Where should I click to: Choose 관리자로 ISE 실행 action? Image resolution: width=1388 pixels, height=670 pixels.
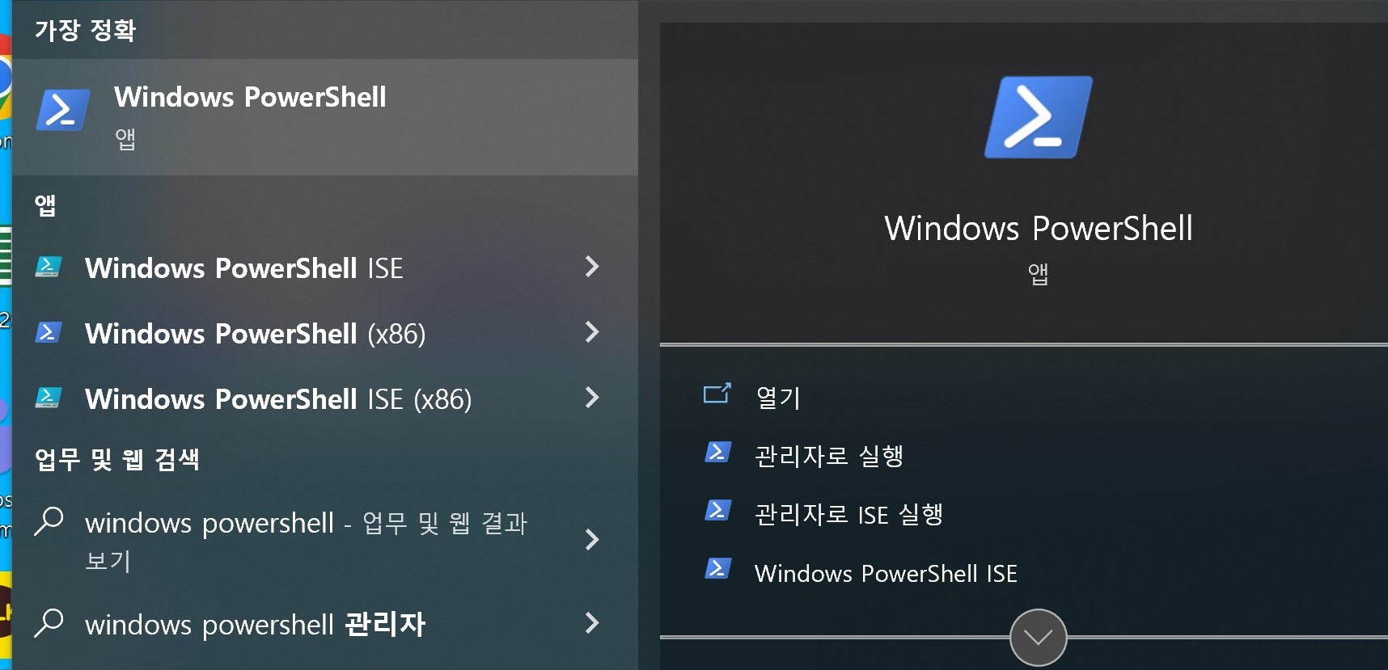[848, 514]
